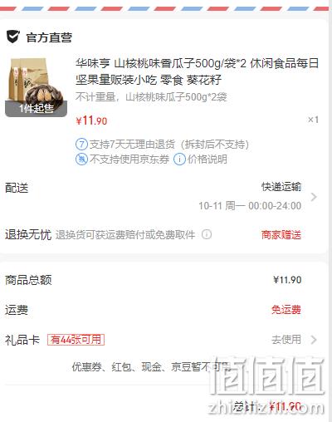
Task: Tap the 1件起售 label on product image
Action: click(x=36, y=109)
